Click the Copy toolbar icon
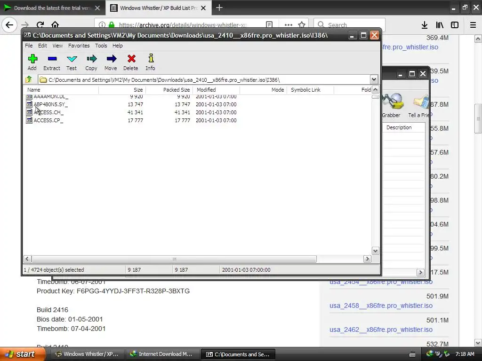Image resolution: width=482 pixels, height=361 pixels. click(x=91, y=63)
